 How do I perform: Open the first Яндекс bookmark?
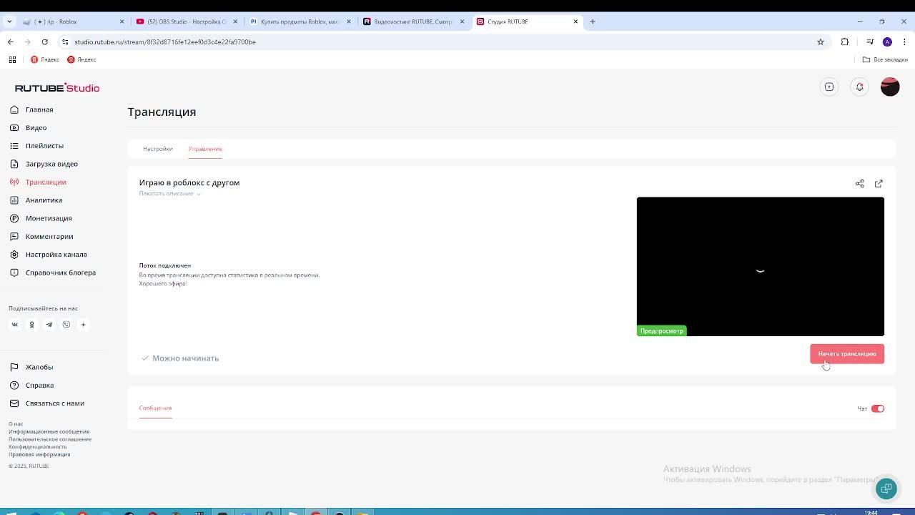point(44,59)
